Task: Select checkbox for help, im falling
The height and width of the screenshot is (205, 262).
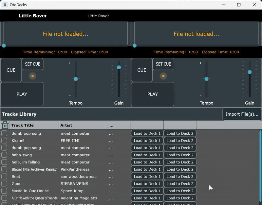Action: [x=4, y=162]
